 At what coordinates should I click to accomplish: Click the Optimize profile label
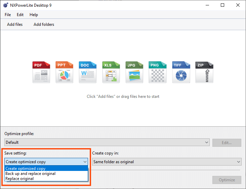tap(19, 134)
